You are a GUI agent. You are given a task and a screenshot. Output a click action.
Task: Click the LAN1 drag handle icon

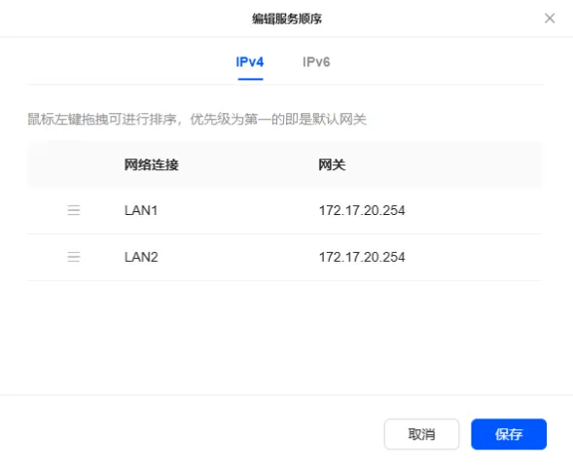[74, 210]
